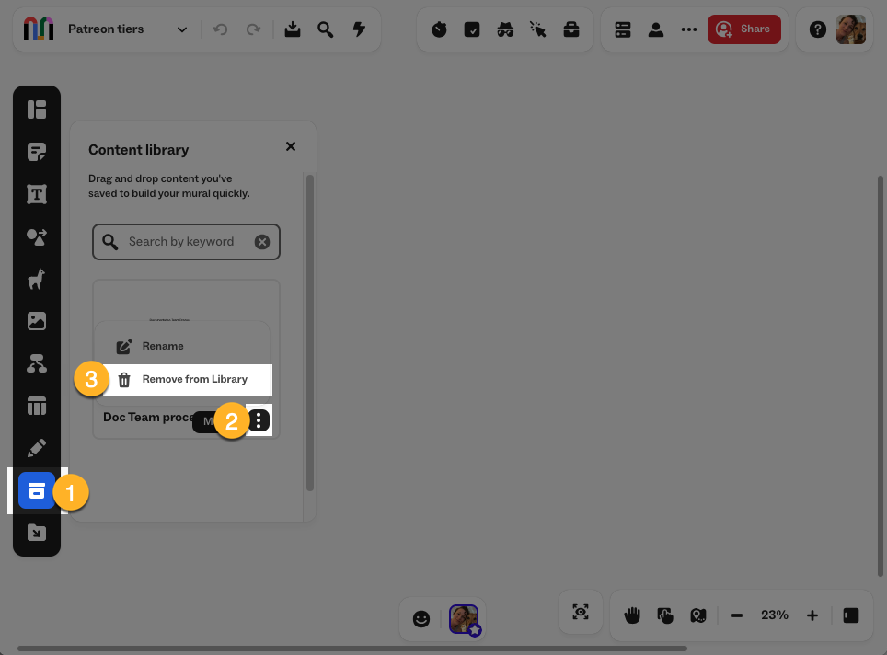The image size is (887, 655).
Task: Click the Doc Team process item title
Action: tap(148, 418)
